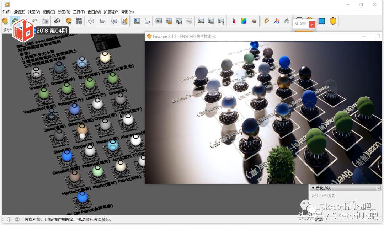Image resolution: width=384 pixels, height=225 pixels.
Task: Close the 柔化边线 soften edges panel
Action: pyautogui.click(x=378, y=188)
